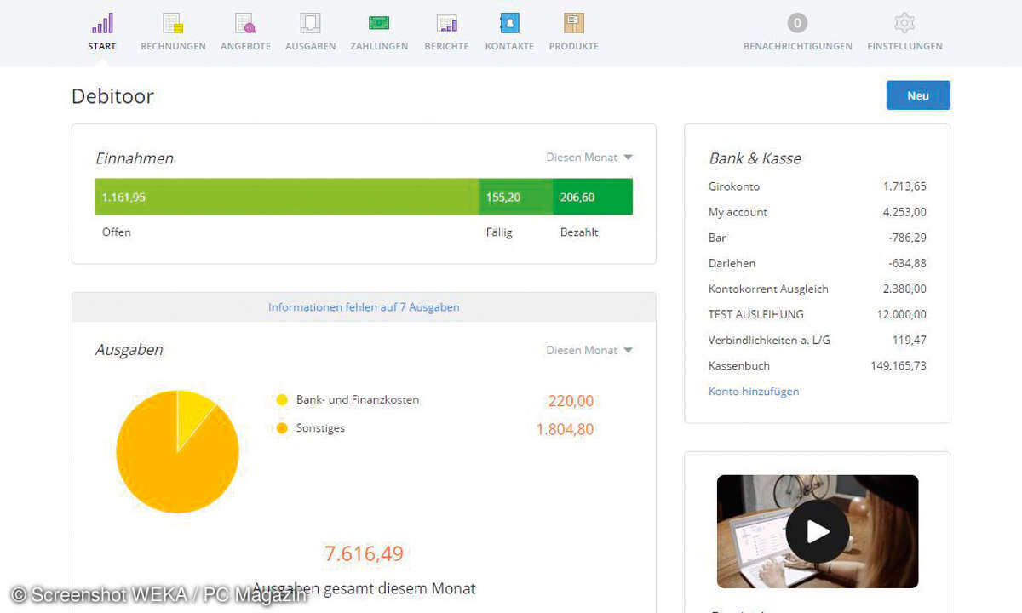1022x613 pixels.
Task: Open the Kassenbuch account row
Action: 818,365
